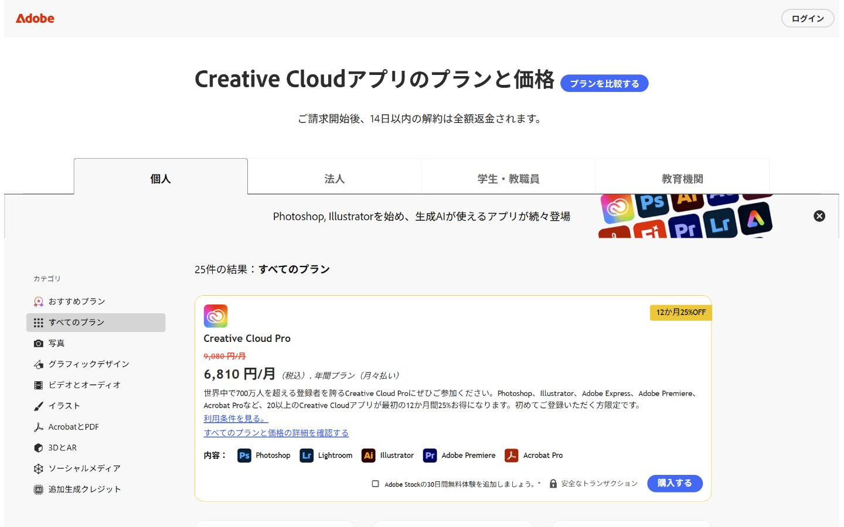Select the ソーシャルメディア icon category
Image resolution: width=844 pixels, height=527 pixels.
pyautogui.click(x=39, y=468)
